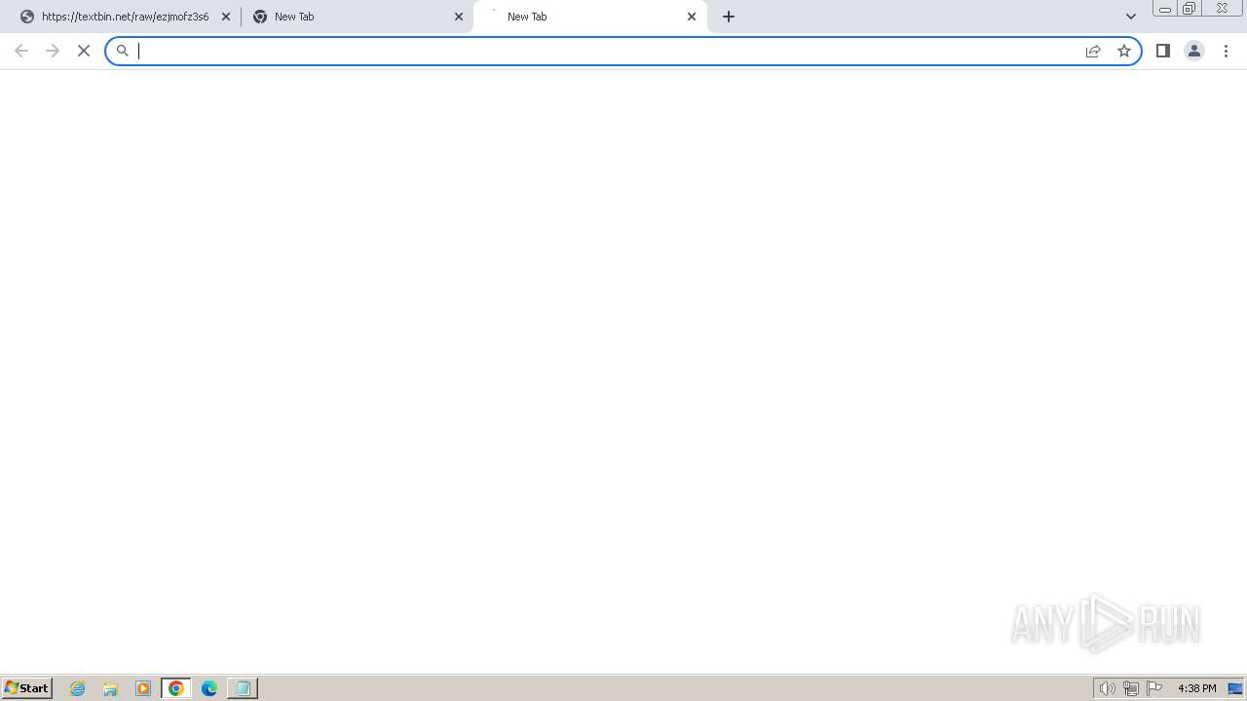Show the clock at 4:38 PM
1247x701 pixels.
(x=1196, y=688)
